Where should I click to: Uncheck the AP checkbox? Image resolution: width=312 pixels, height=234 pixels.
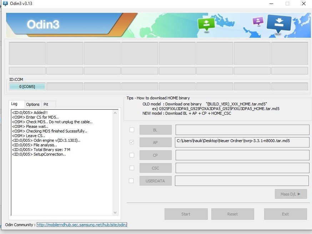[x=132, y=142]
